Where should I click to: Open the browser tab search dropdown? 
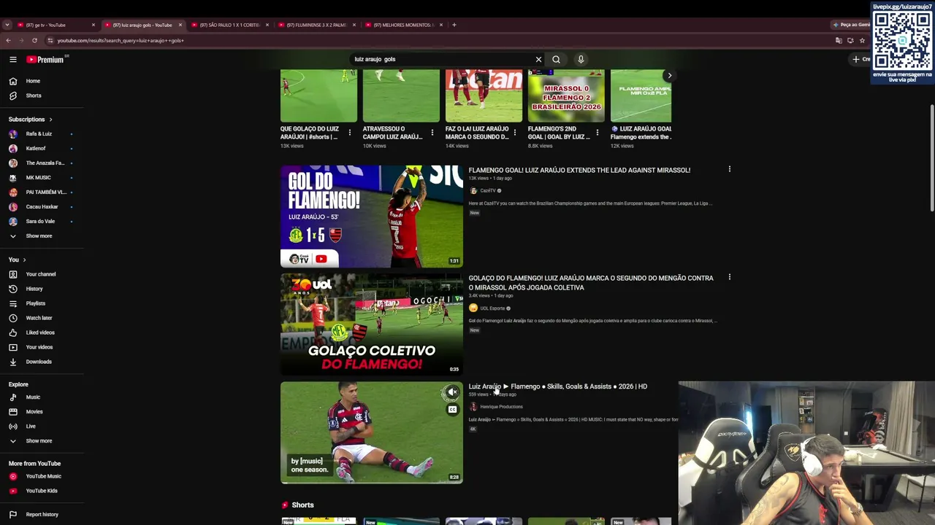[x=7, y=25]
